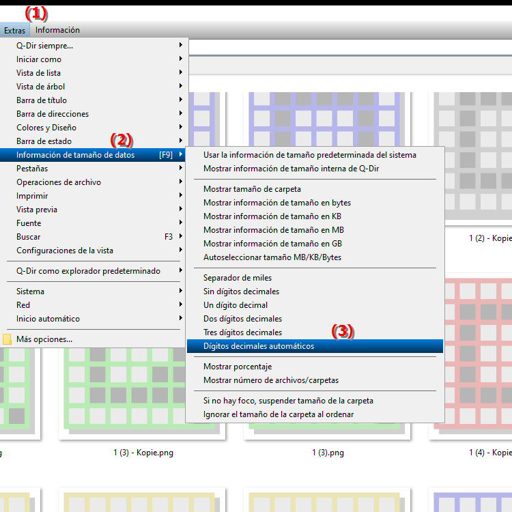
Task: Open Barra de direcciones submenu
Action: [x=94, y=114]
